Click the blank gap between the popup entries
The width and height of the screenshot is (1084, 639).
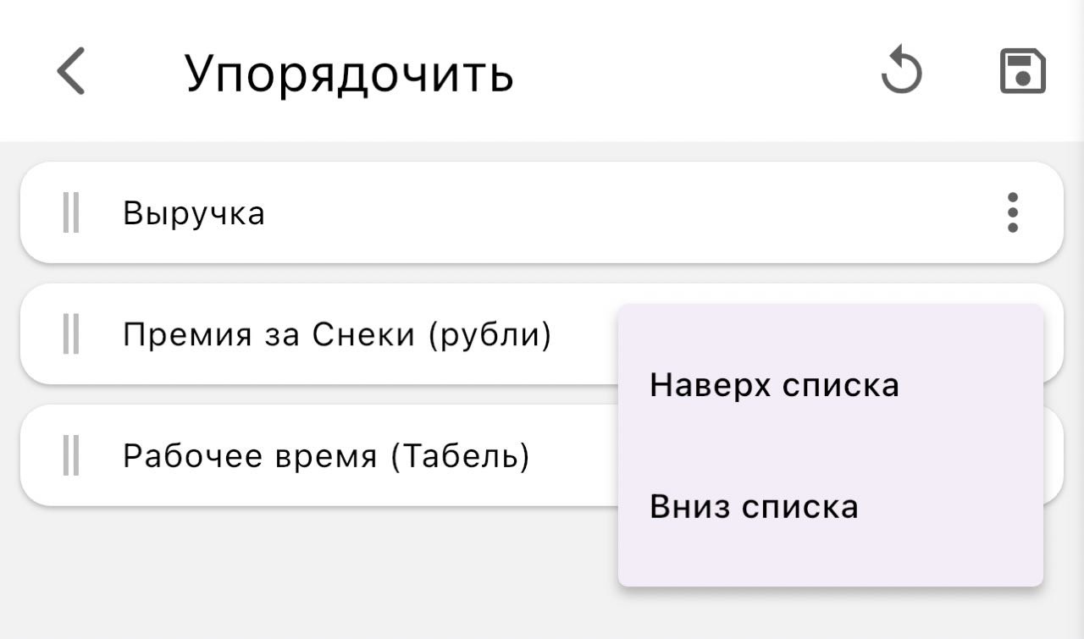[x=830, y=446]
